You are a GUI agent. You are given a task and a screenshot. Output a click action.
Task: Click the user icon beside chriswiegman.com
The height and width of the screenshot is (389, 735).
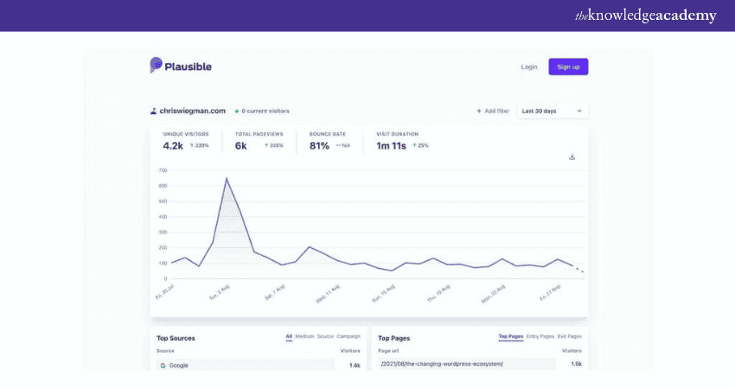point(154,112)
